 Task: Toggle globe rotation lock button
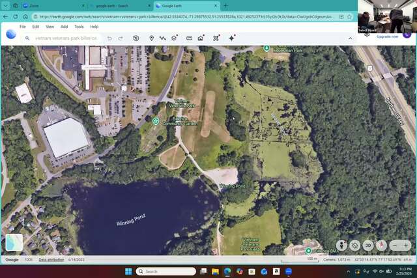[354, 245]
